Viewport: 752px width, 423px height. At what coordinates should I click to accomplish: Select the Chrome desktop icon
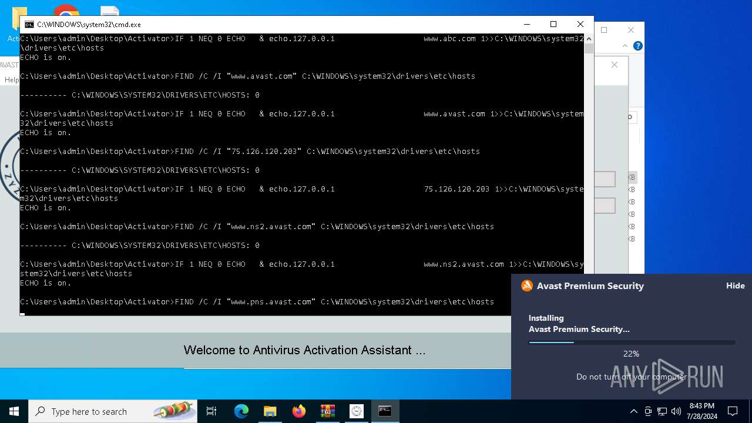point(66,11)
